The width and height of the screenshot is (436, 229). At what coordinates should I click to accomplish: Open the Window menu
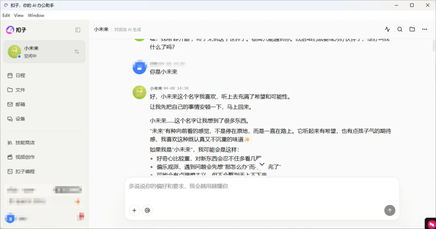[x=36, y=15]
